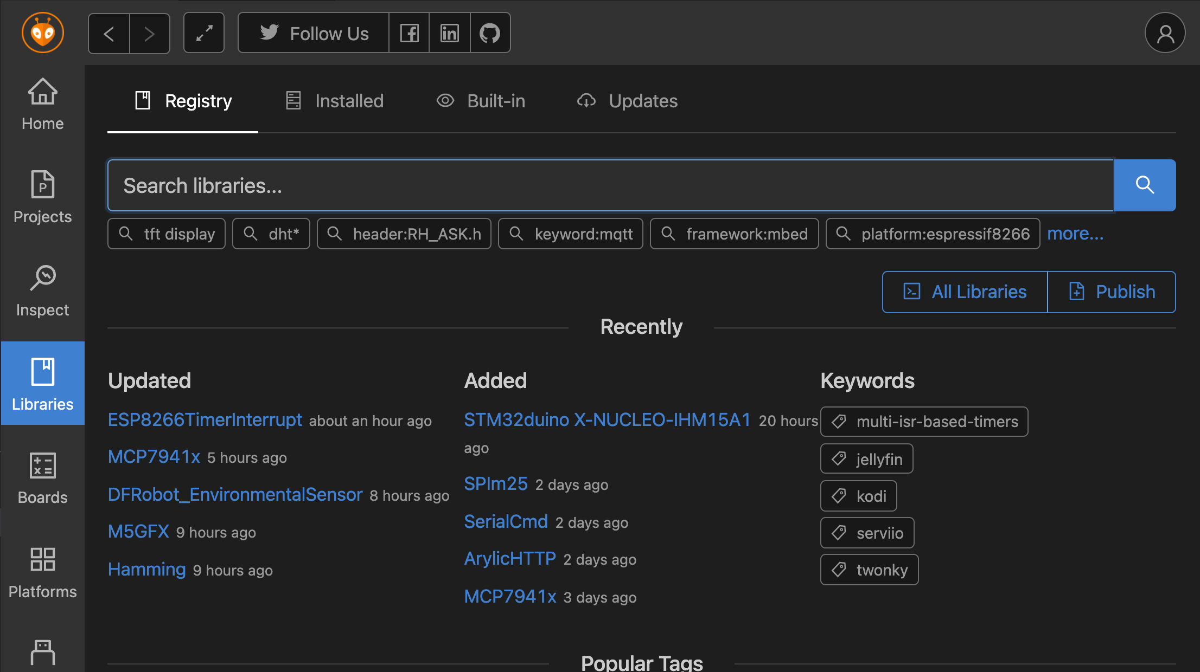Click the Publish button
The height and width of the screenshot is (672, 1200).
(1112, 292)
